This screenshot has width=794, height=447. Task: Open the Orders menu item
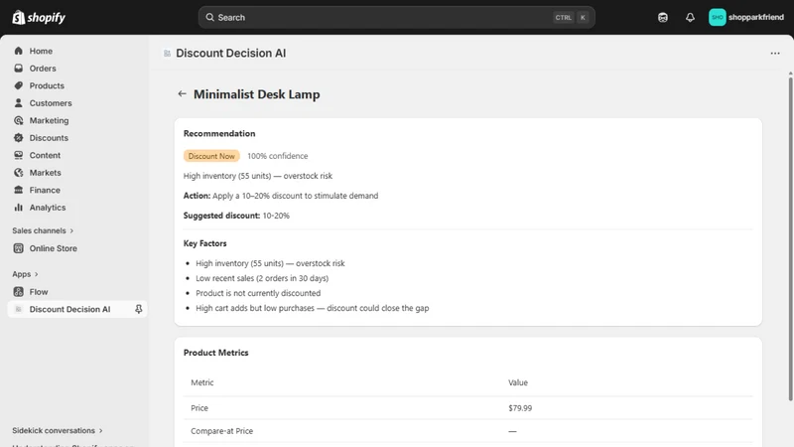click(43, 69)
